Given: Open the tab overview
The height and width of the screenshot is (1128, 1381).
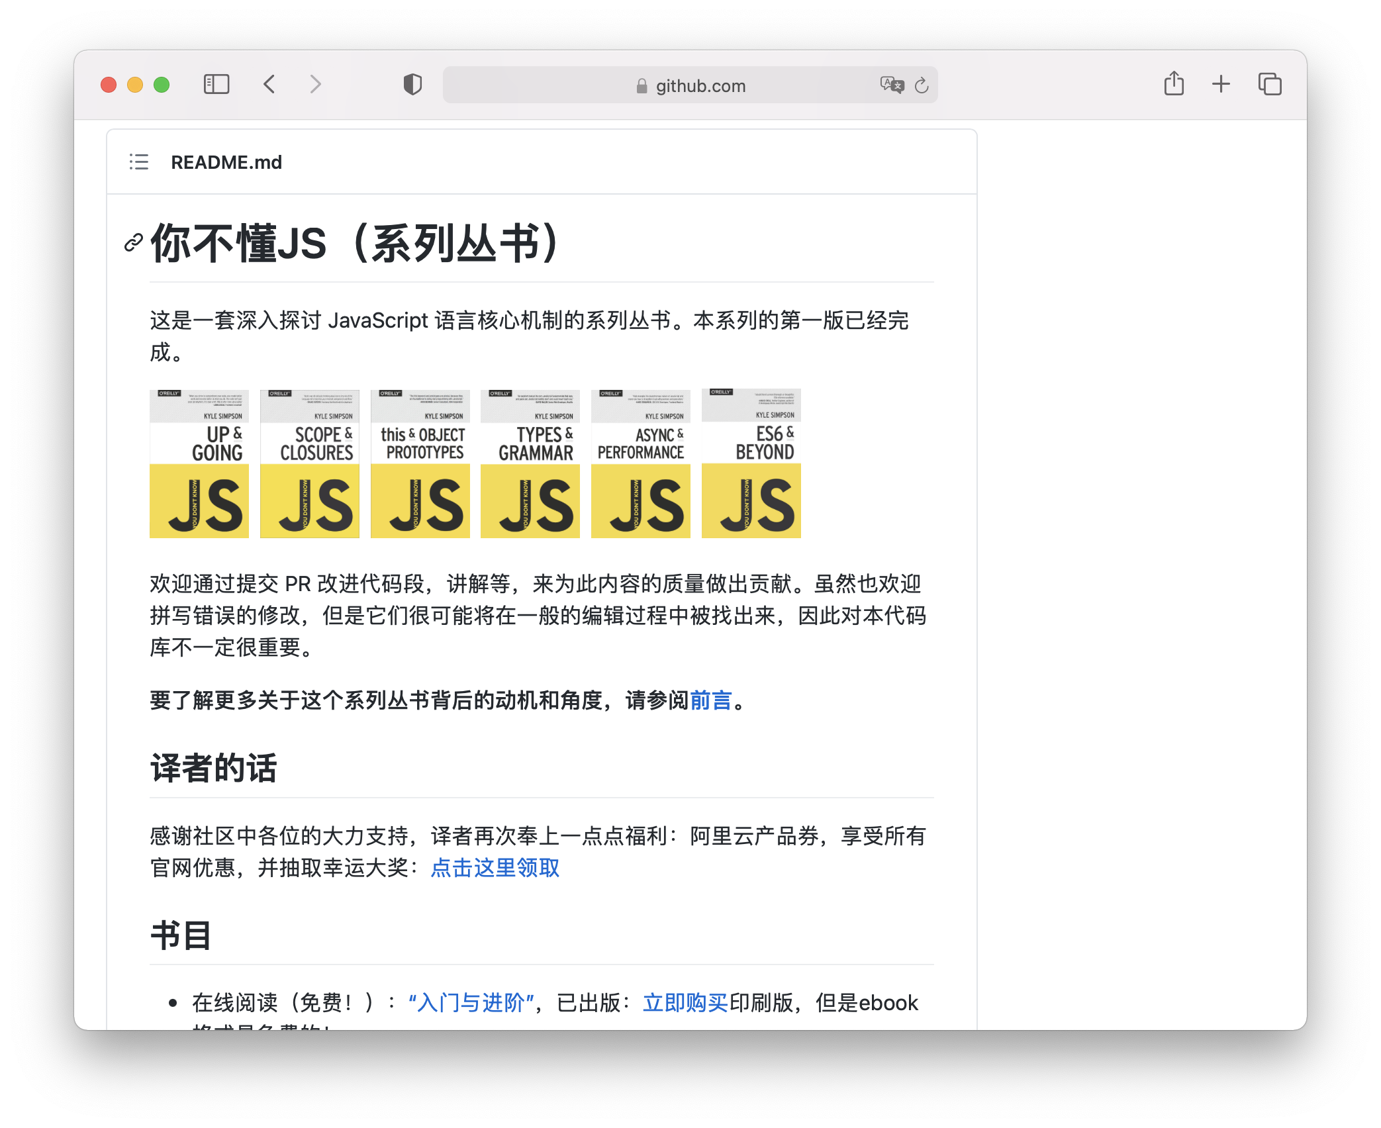Looking at the screenshot, I should [1269, 85].
